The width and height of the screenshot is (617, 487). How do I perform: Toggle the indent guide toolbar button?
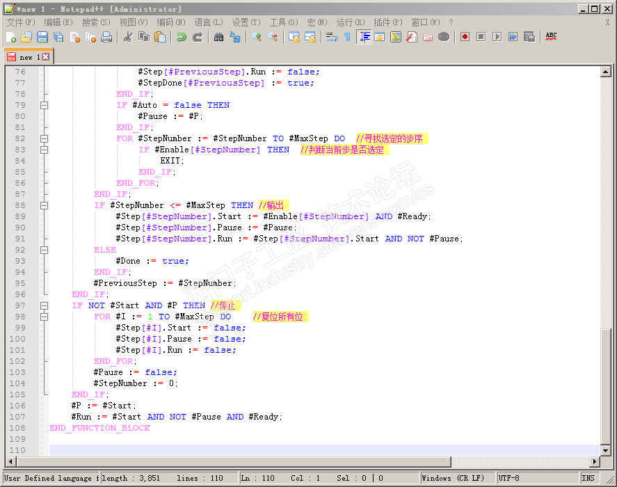[x=364, y=37]
